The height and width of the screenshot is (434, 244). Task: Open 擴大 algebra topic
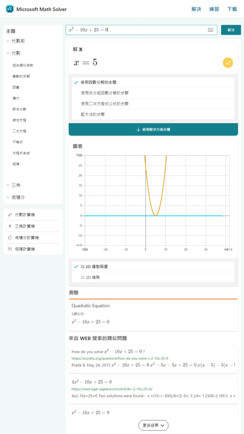[16, 98]
